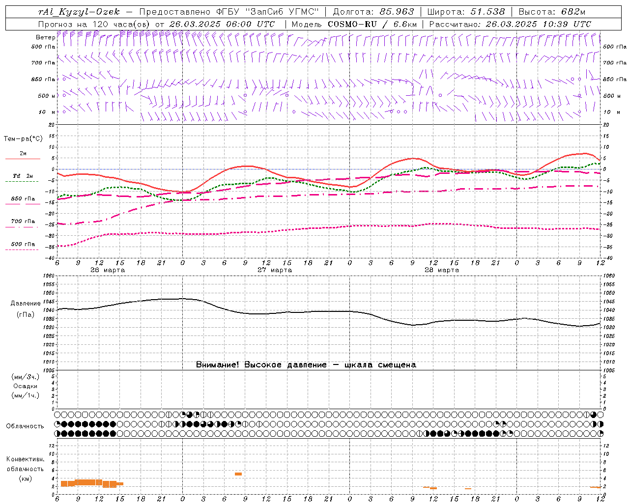Click the 10 м wind level label on the left
629x503 pixels.
[x=47, y=112]
